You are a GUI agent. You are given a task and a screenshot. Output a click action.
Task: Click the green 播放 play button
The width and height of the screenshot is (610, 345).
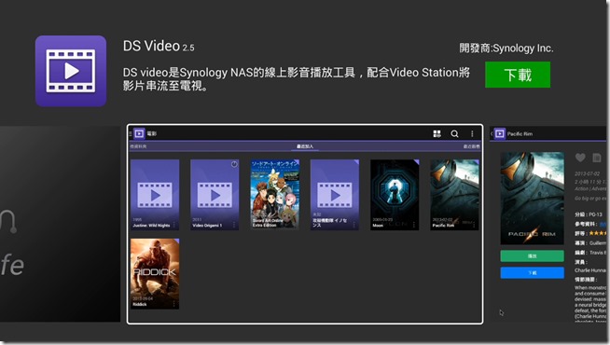(532, 255)
